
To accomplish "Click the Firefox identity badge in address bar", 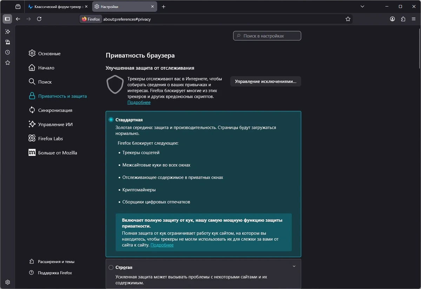I will (91, 19).
